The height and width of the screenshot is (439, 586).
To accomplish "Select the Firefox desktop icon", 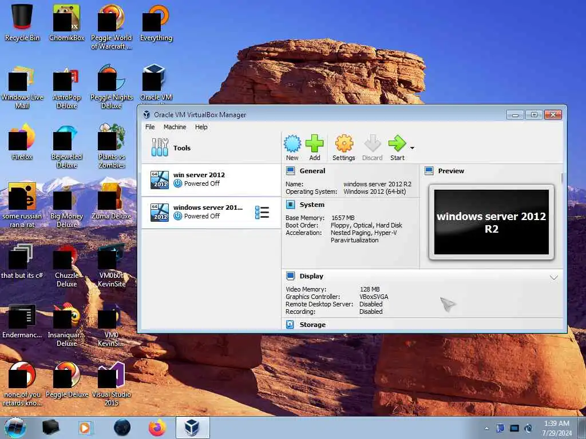I will click(x=22, y=142).
